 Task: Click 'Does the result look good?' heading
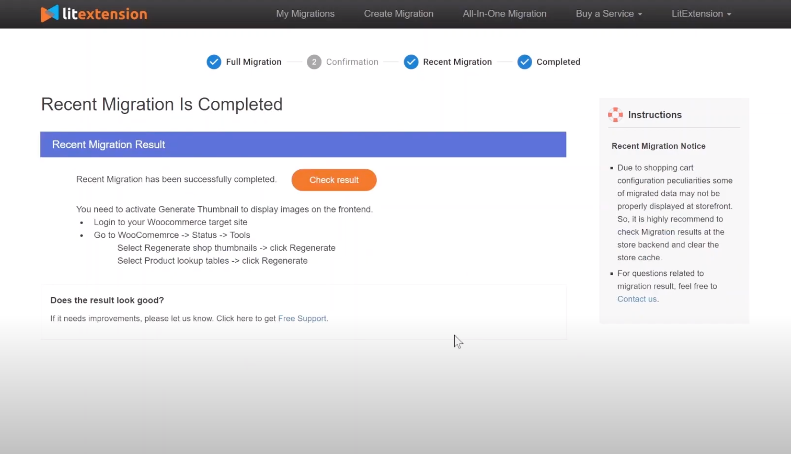tap(107, 300)
